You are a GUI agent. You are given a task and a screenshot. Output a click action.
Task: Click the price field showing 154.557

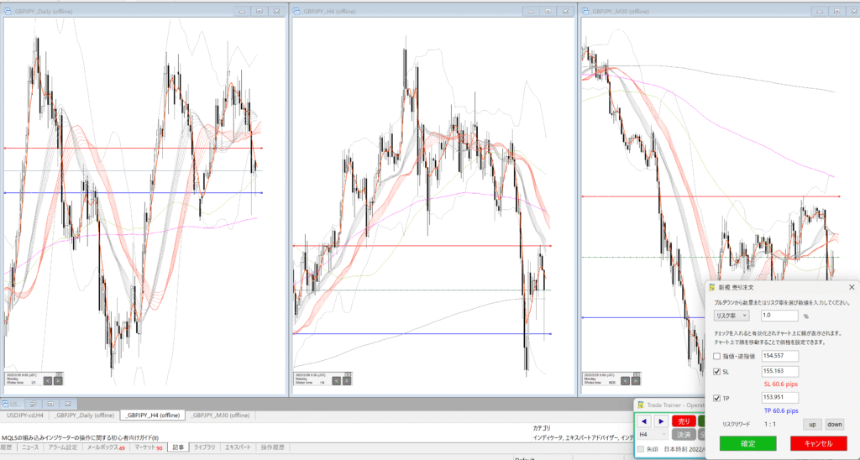coord(780,357)
